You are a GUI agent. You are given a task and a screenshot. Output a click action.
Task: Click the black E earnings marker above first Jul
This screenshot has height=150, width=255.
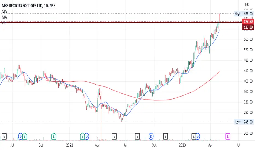(4, 136)
